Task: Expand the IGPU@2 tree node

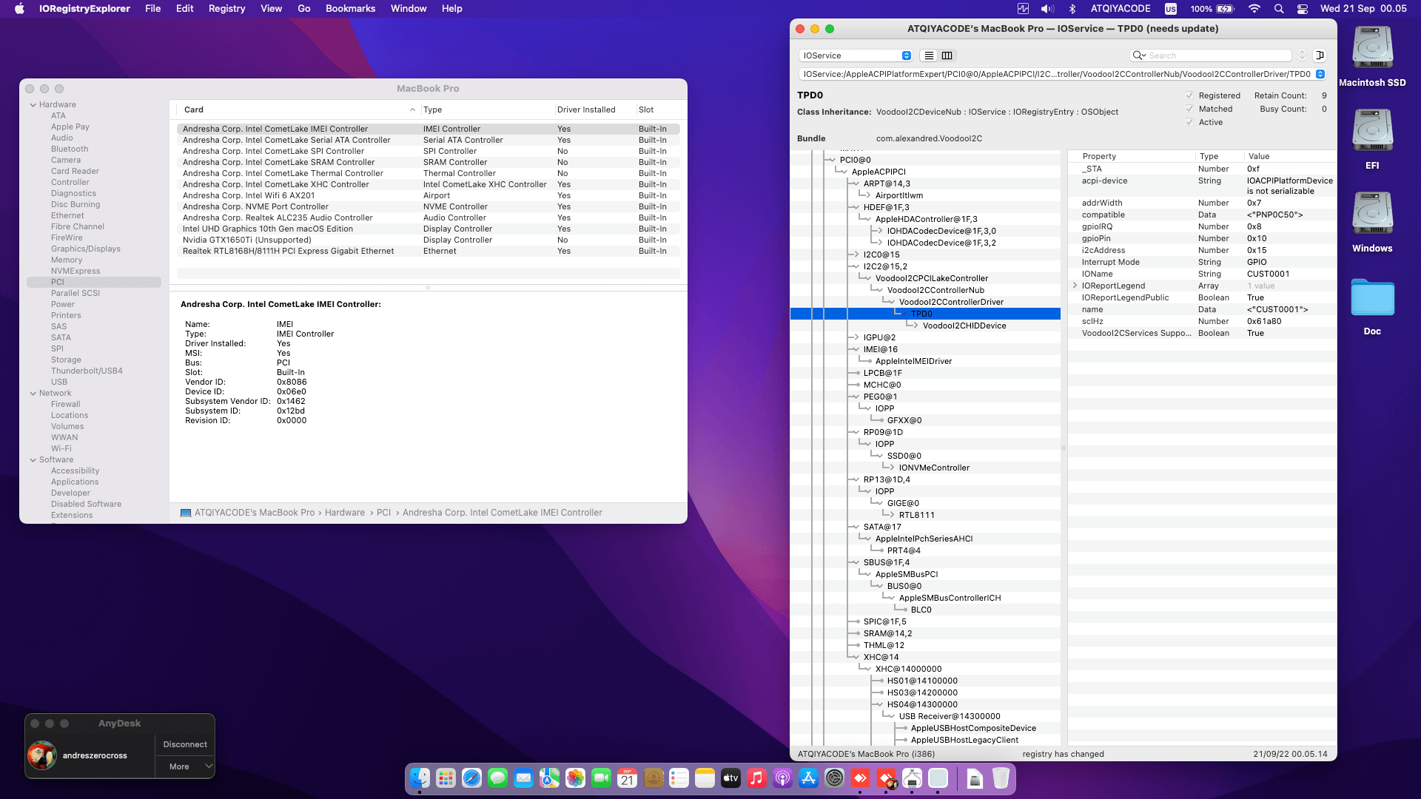Action: (856, 337)
